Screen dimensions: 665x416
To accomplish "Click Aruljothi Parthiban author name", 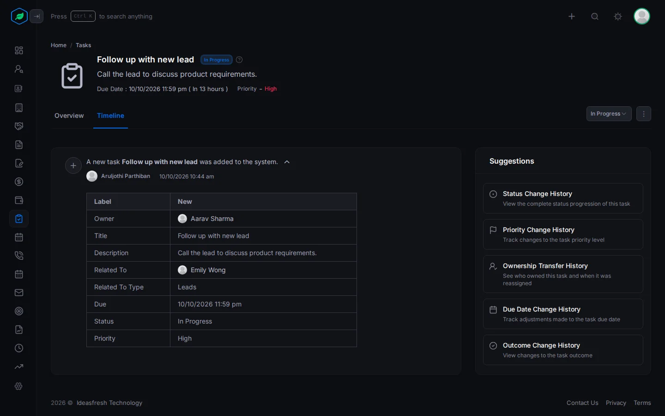I will pyautogui.click(x=126, y=176).
